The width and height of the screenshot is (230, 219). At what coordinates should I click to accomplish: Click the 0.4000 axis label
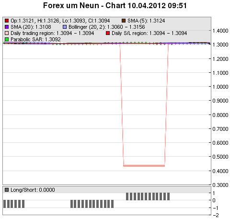pos(220,171)
